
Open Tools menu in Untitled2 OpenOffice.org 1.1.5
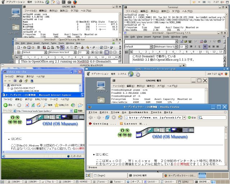click(166, 37)
